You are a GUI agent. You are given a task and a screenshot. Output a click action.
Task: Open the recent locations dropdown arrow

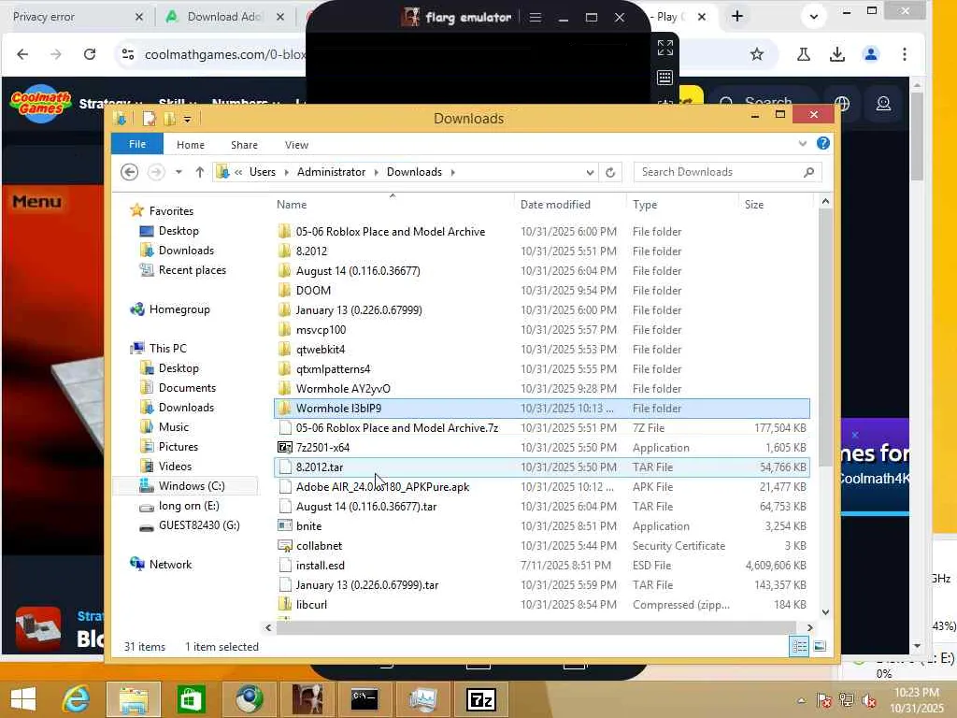(x=179, y=172)
